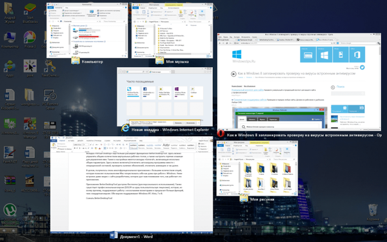The width and height of the screenshot is (387, 242).
Task: Click the Start BlueStacks desktop icon
Action: coord(30,13)
